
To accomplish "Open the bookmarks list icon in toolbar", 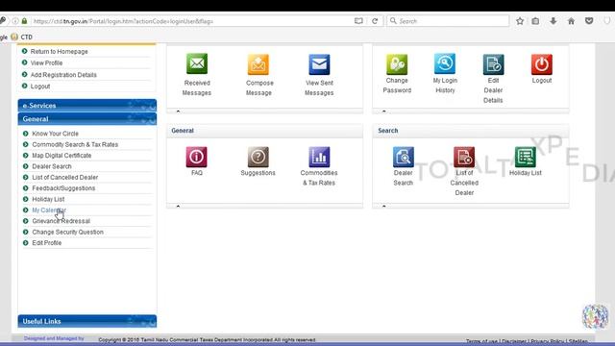I will (535, 21).
